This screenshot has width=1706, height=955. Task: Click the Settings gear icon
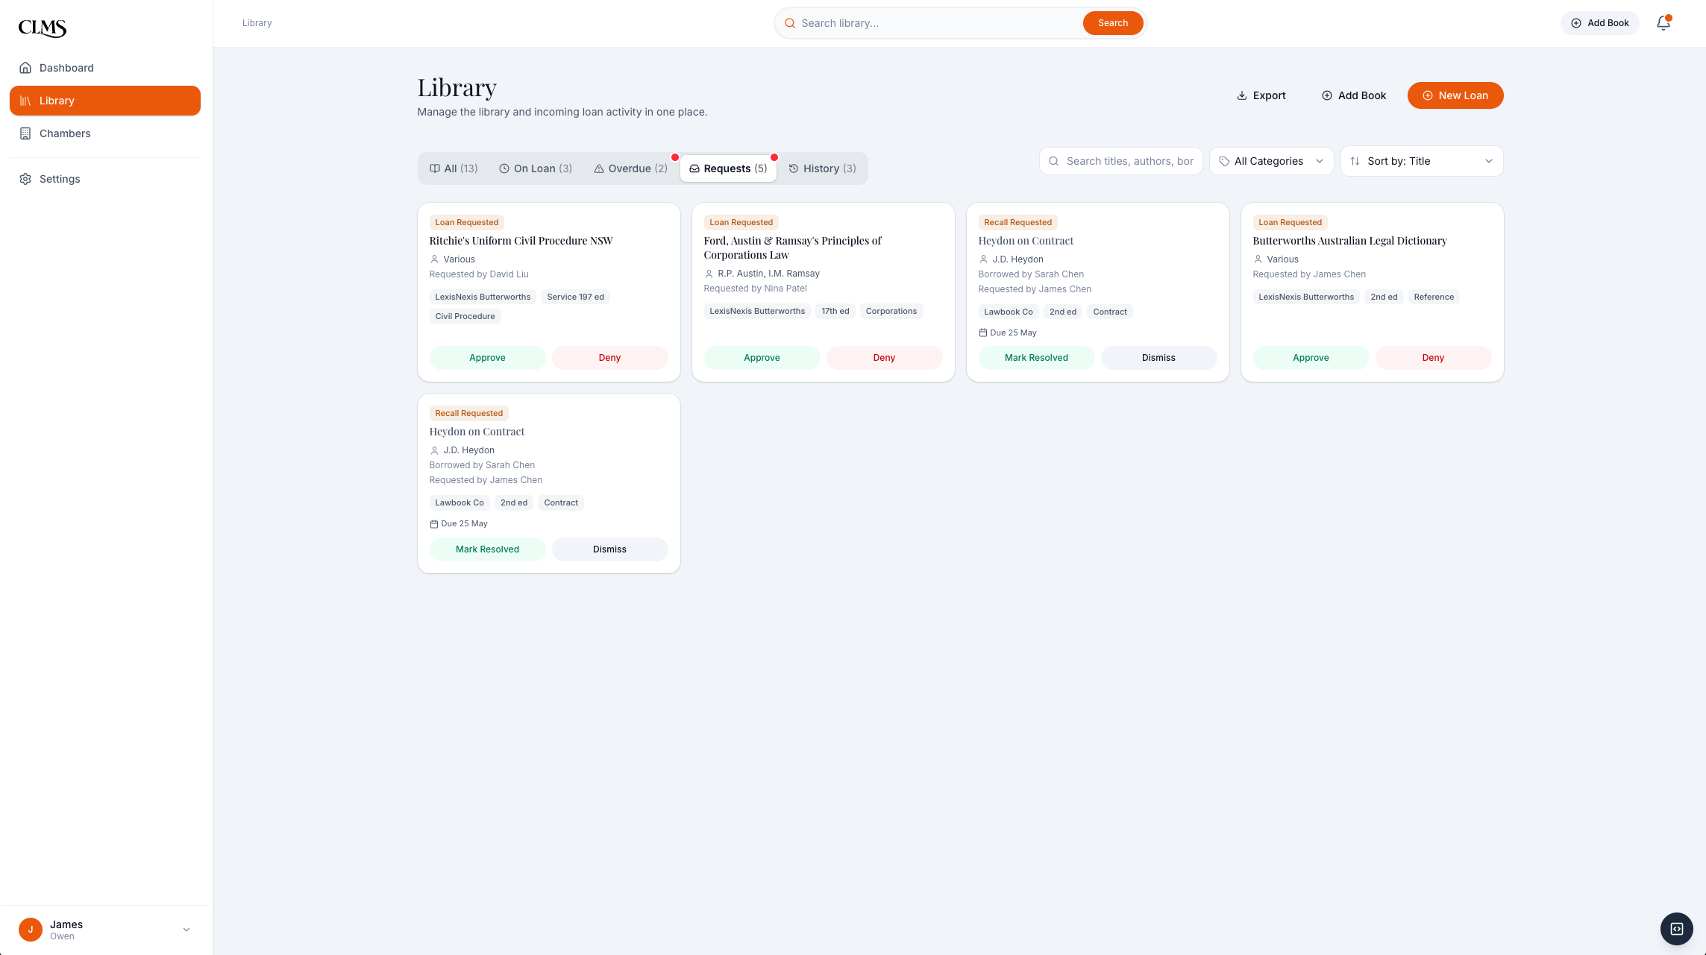click(x=25, y=179)
